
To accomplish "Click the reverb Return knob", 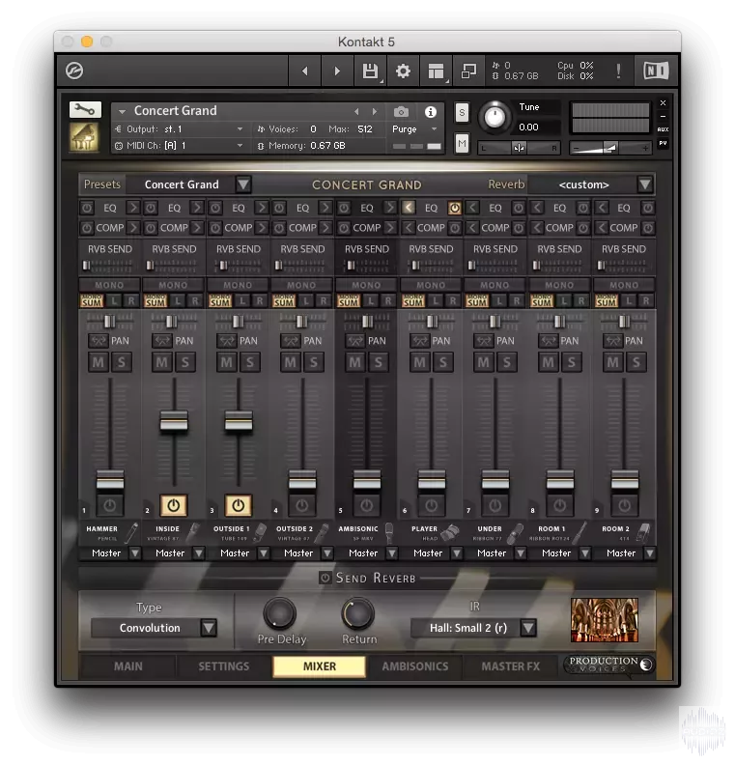I will click(x=358, y=613).
